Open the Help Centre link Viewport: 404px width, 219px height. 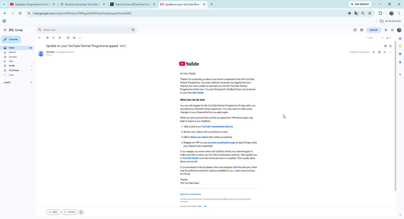[x=184, y=194]
